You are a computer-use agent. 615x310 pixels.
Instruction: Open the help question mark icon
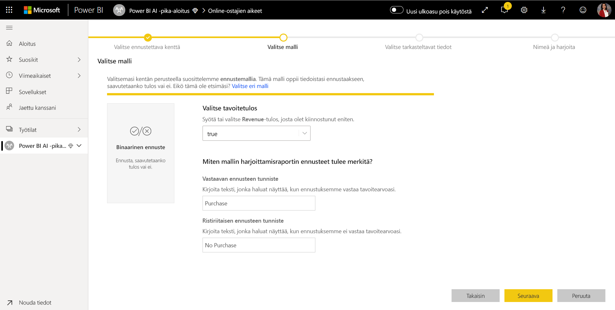coord(563,10)
